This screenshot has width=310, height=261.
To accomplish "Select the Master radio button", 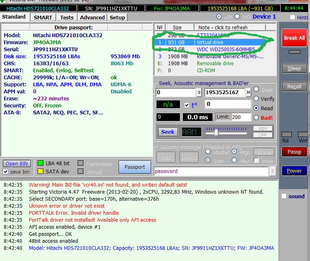I will pos(208,152).
